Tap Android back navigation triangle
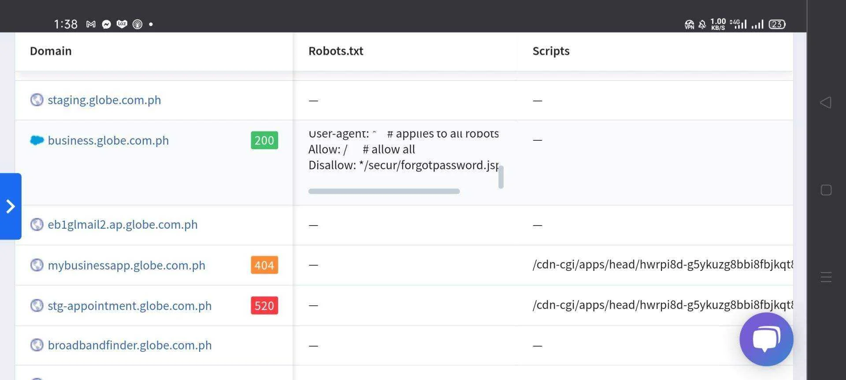This screenshot has width=846, height=380. pos(826,102)
